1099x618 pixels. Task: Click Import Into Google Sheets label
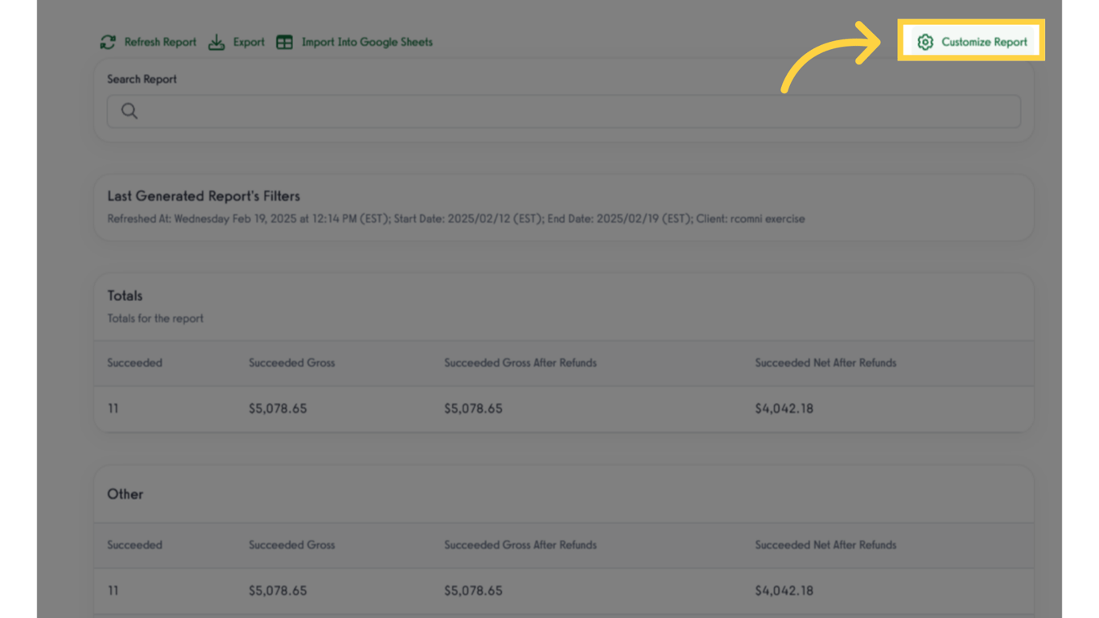[x=367, y=42]
